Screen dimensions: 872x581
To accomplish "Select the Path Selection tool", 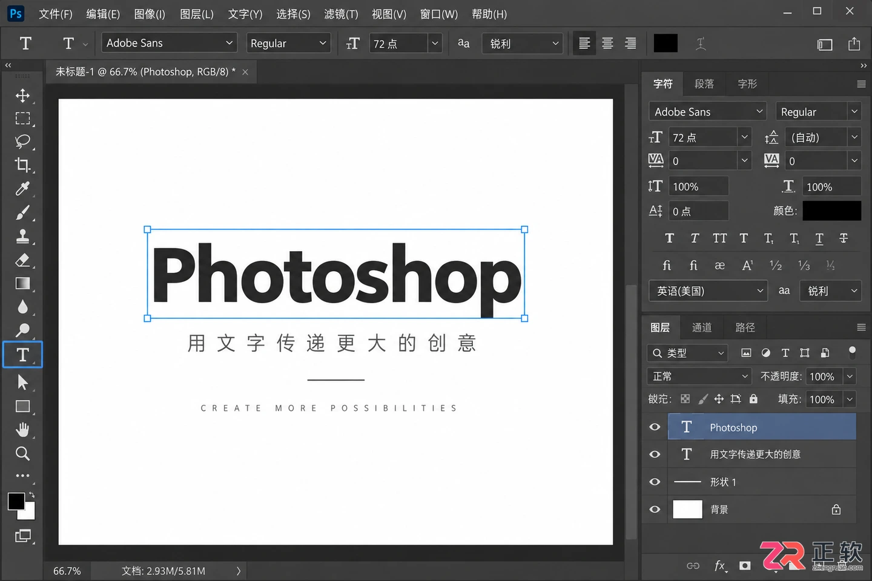I will tap(22, 382).
